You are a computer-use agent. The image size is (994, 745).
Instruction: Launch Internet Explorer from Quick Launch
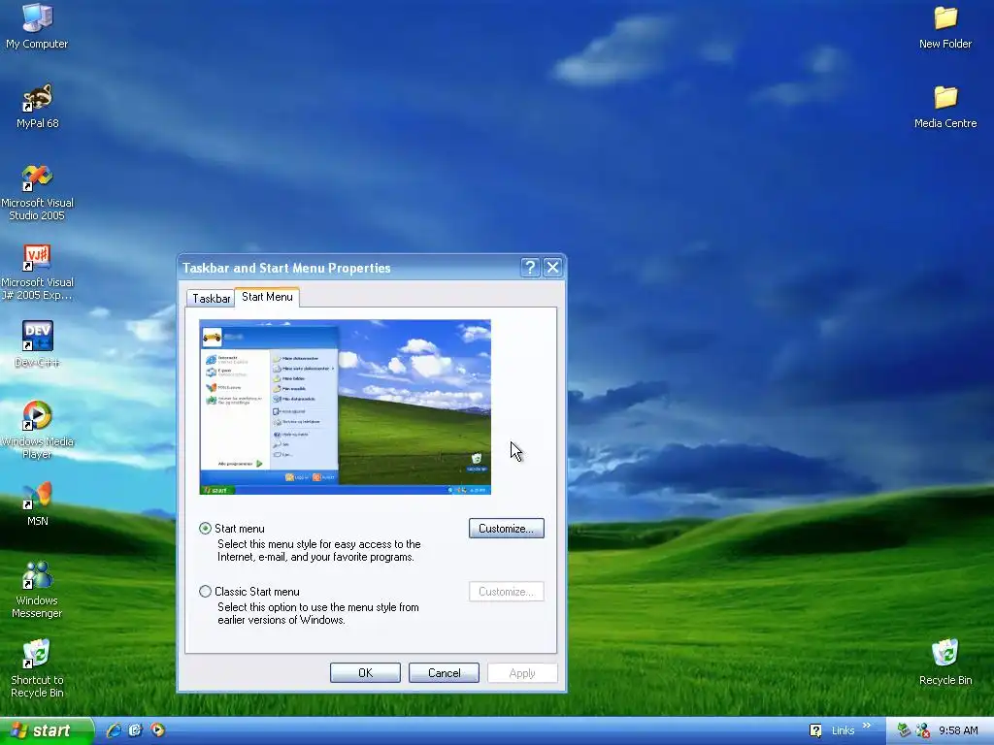pyautogui.click(x=114, y=730)
